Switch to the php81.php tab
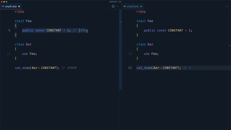Image resolution: width=231 pixels, height=130 pixels. tap(11, 6)
